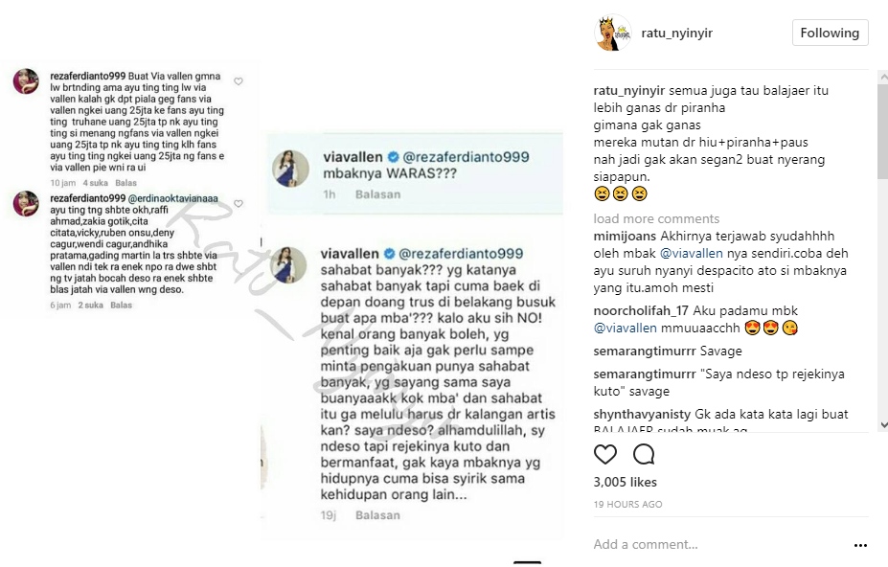Open mimijoans commenter profile
Viewport: 888px width, 567px height.
pyautogui.click(x=625, y=237)
